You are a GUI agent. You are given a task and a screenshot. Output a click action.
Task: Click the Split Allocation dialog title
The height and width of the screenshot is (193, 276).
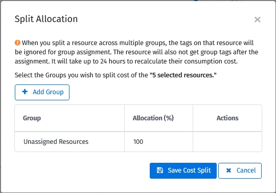pyautogui.click(x=46, y=19)
